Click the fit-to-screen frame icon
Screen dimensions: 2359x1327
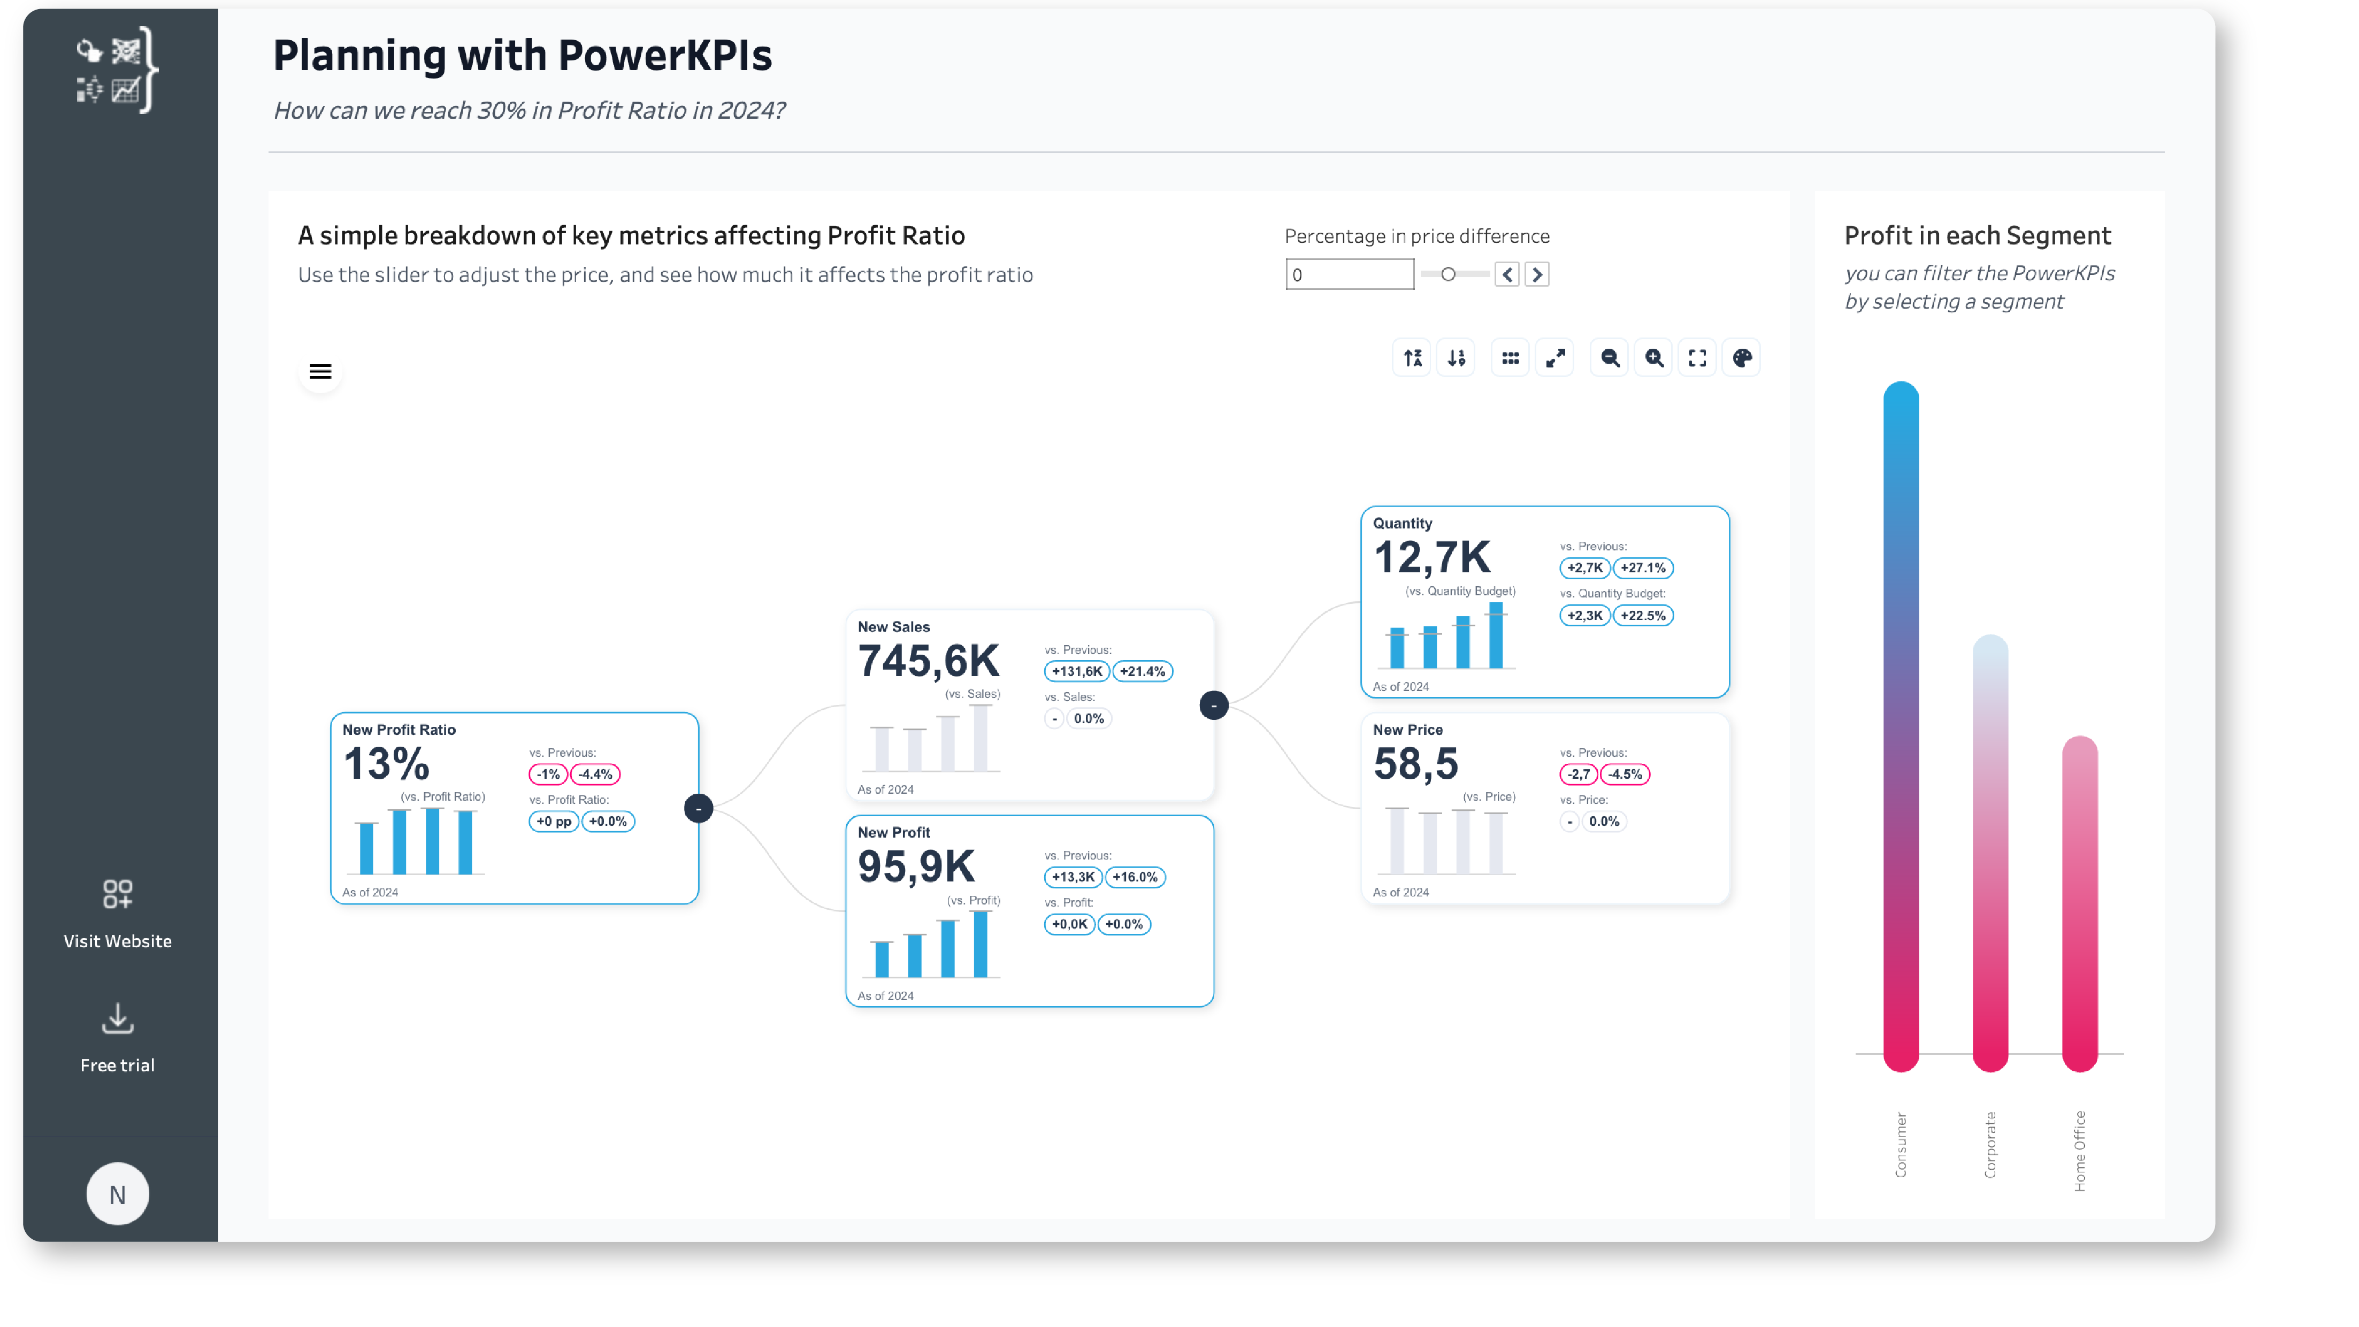coord(1697,358)
